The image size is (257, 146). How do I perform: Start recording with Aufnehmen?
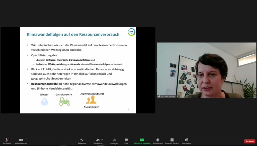(x=157, y=141)
